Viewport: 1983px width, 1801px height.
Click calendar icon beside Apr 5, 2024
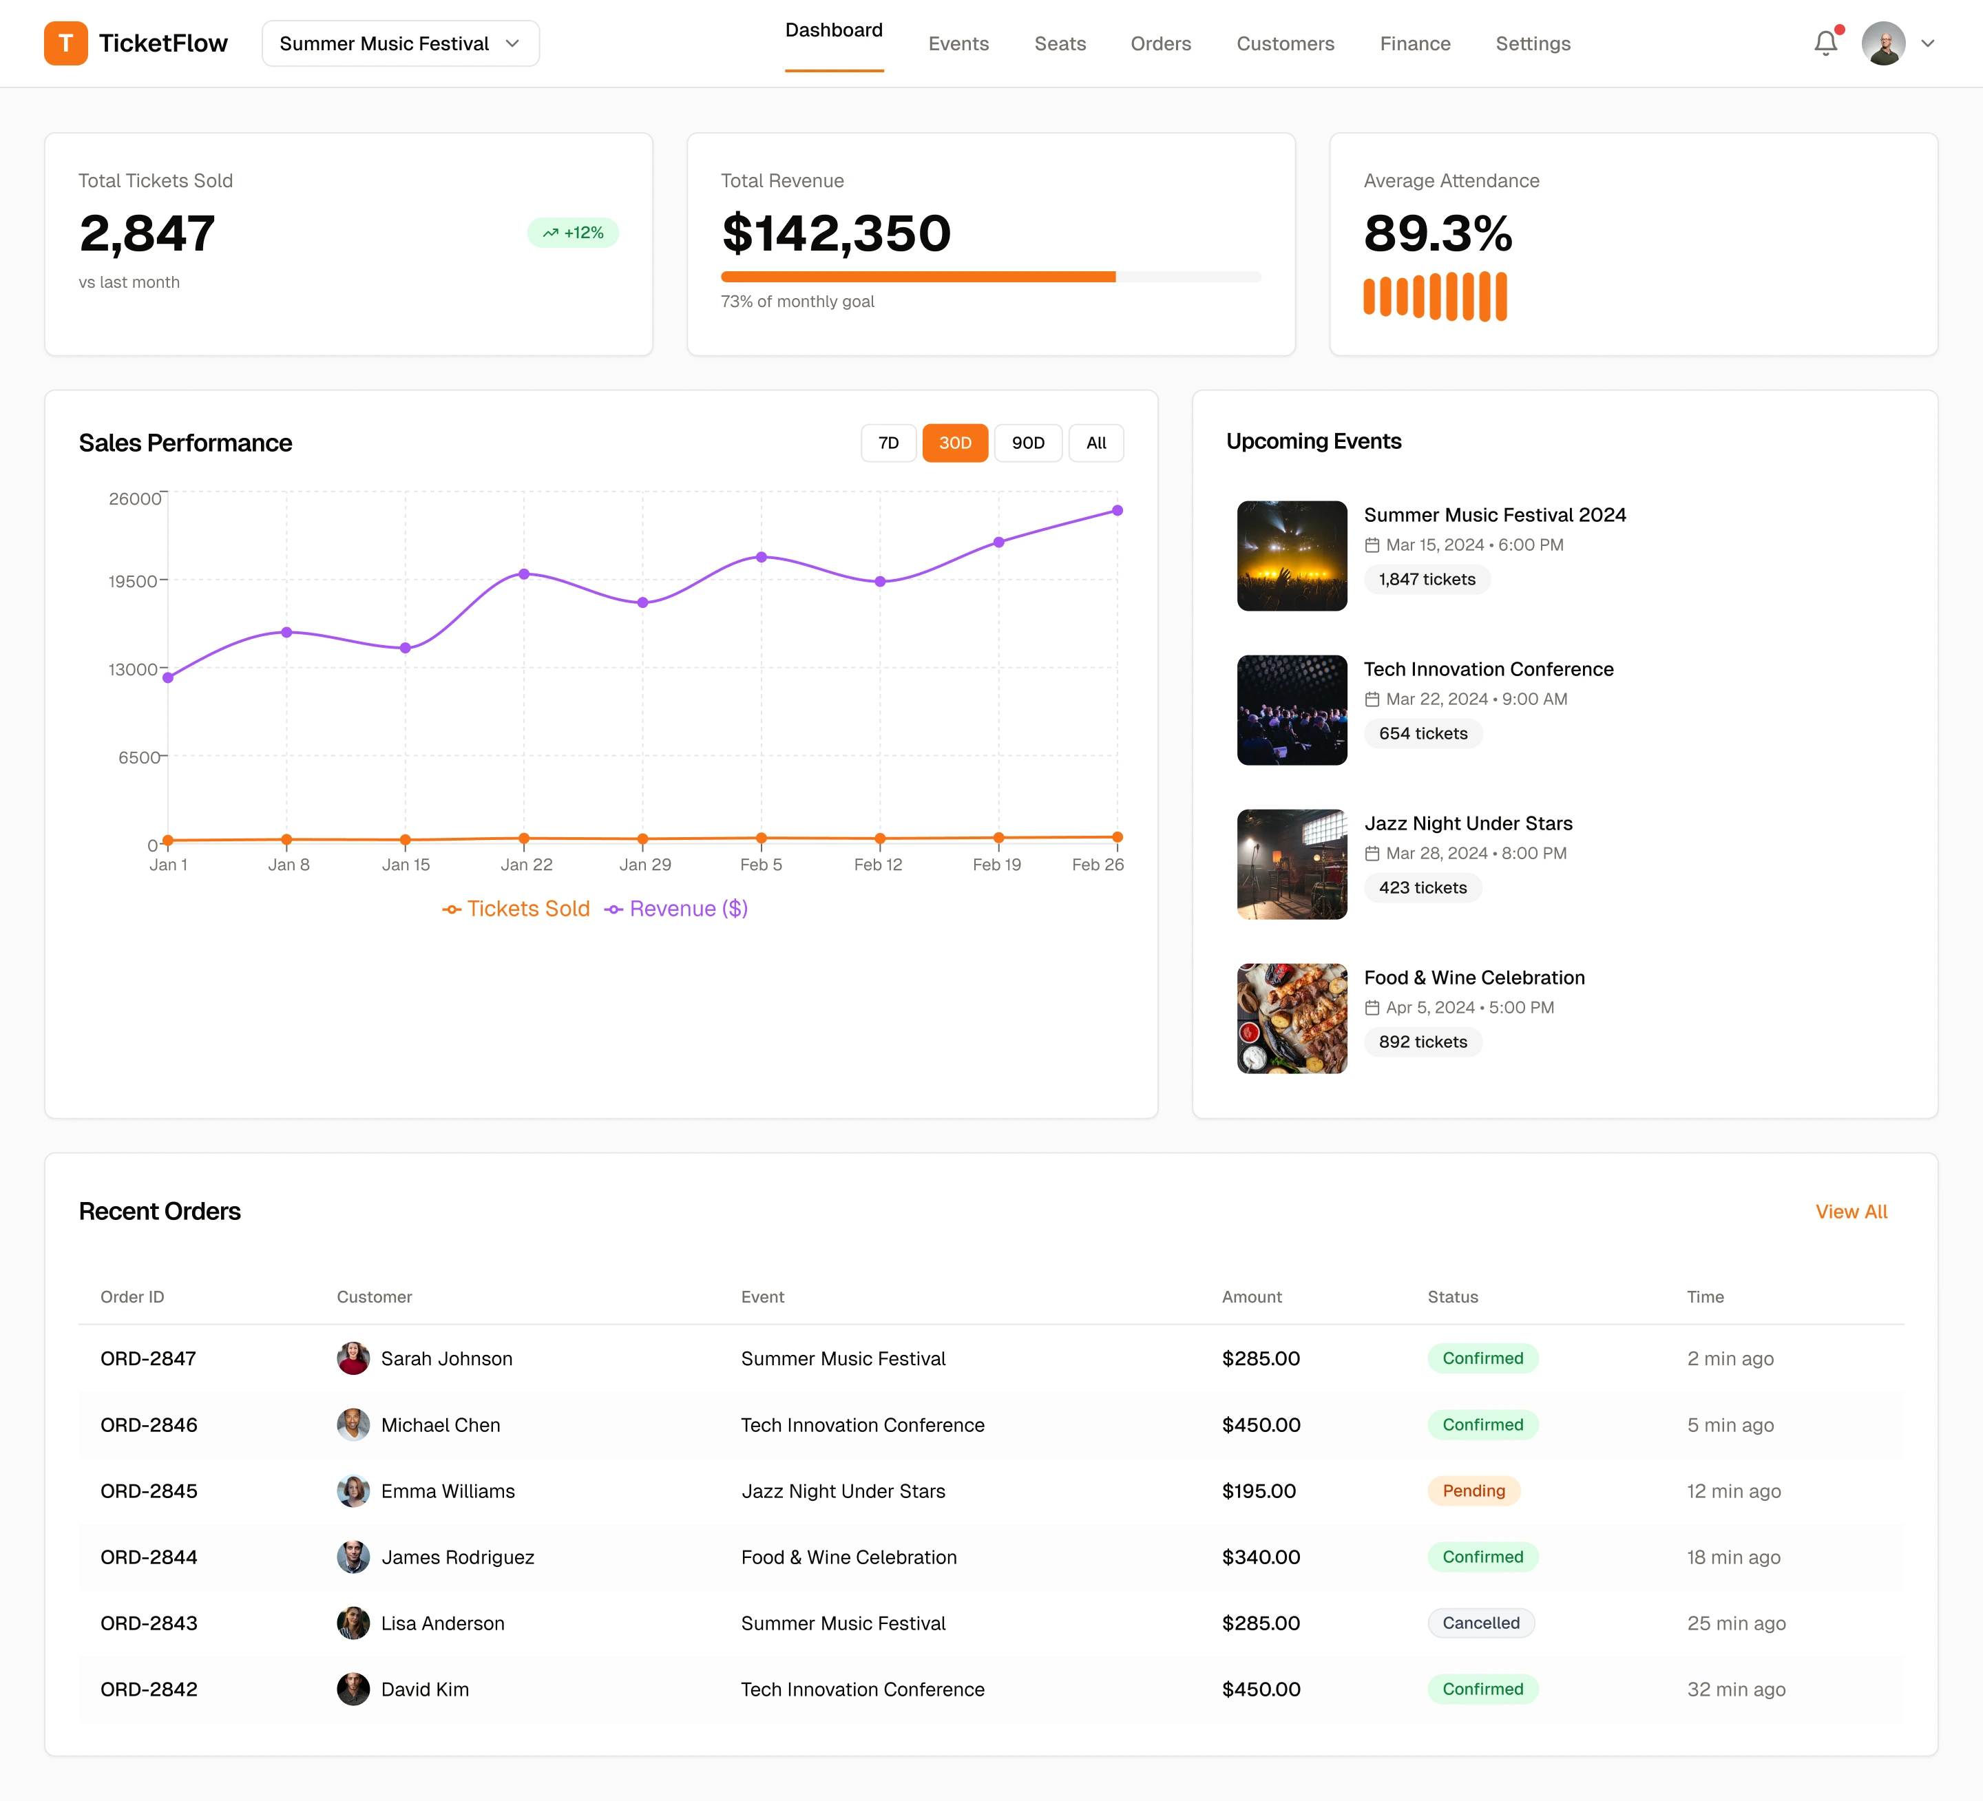click(1372, 1007)
